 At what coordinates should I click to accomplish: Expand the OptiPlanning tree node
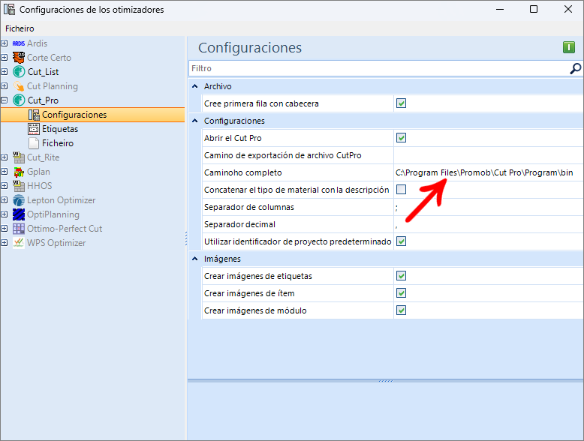pos(4,214)
